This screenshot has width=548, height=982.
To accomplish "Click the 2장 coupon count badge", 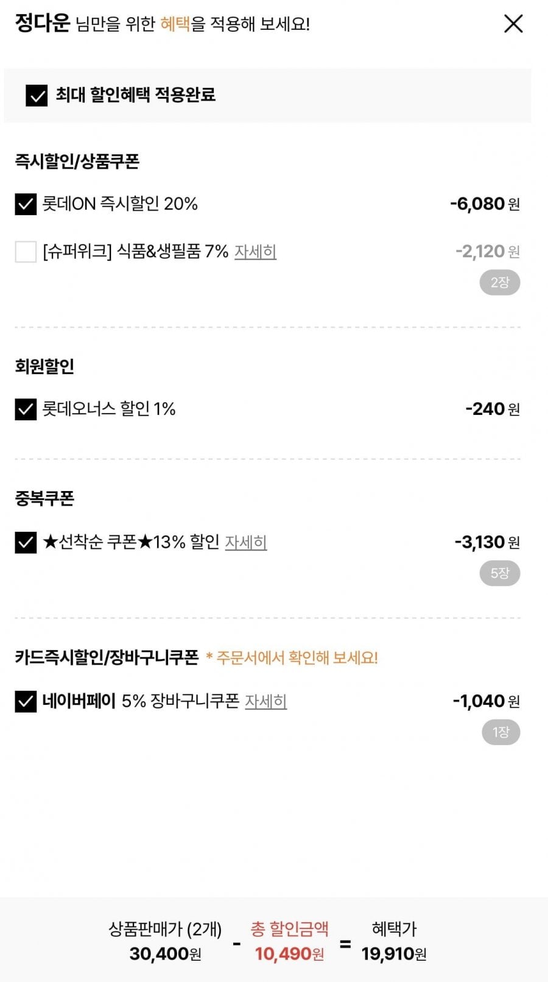I will click(x=499, y=283).
